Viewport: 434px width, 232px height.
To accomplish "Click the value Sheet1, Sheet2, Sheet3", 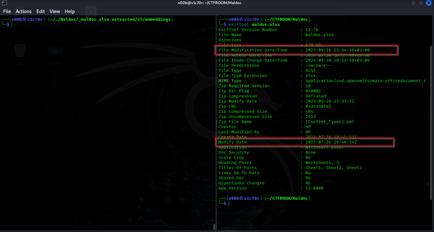I will [x=333, y=168].
